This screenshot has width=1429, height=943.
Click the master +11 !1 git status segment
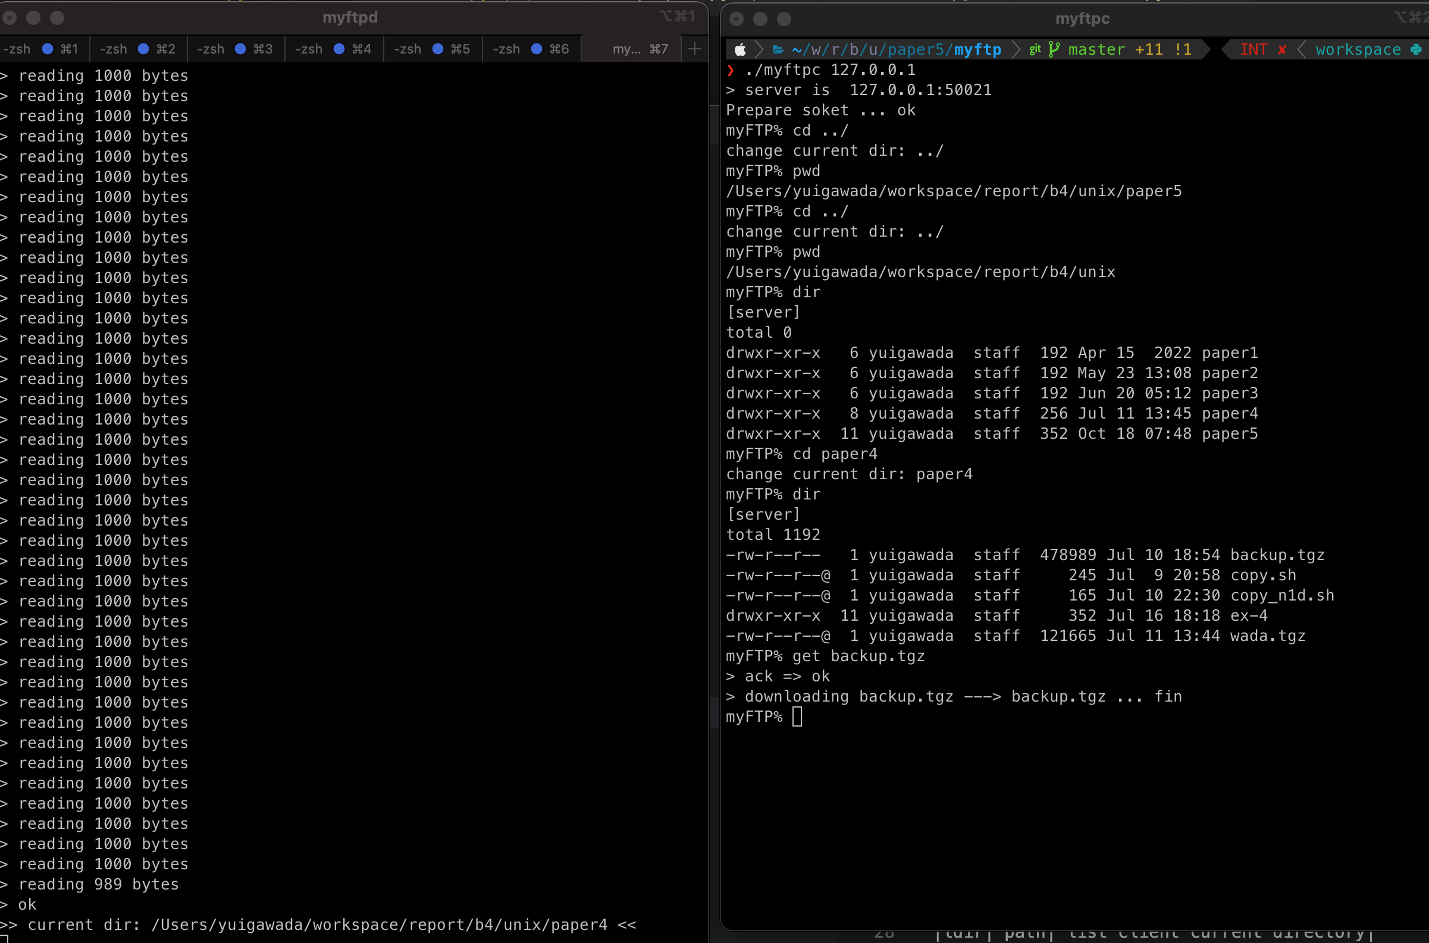(x=1128, y=49)
